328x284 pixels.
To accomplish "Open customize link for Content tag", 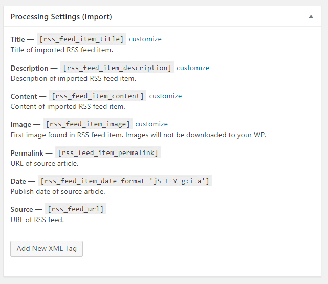I will pyautogui.click(x=165, y=96).
